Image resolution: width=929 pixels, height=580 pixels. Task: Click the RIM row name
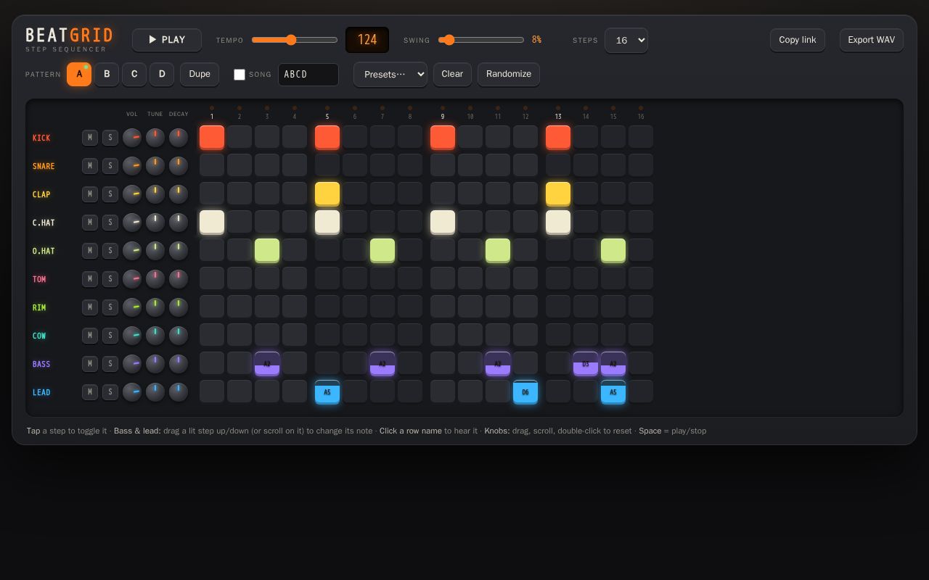tap(39, 307)
